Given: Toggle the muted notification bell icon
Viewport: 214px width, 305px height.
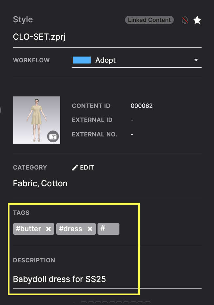Looking at the screenshot, I should (185, 20).
